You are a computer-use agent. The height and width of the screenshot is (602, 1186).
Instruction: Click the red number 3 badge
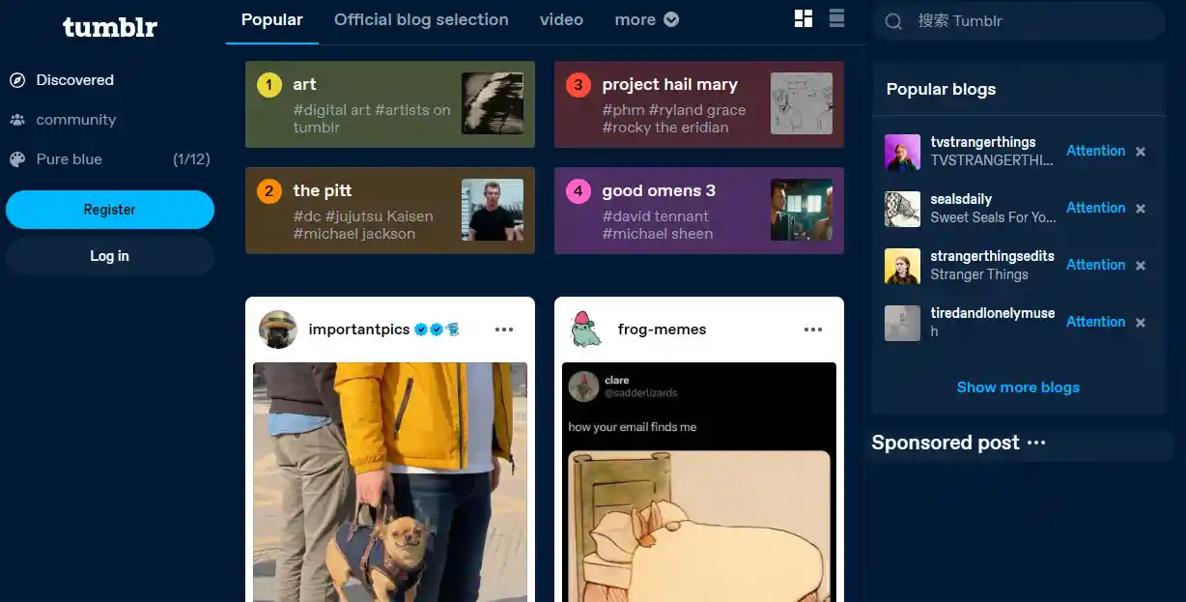(579, 85)
